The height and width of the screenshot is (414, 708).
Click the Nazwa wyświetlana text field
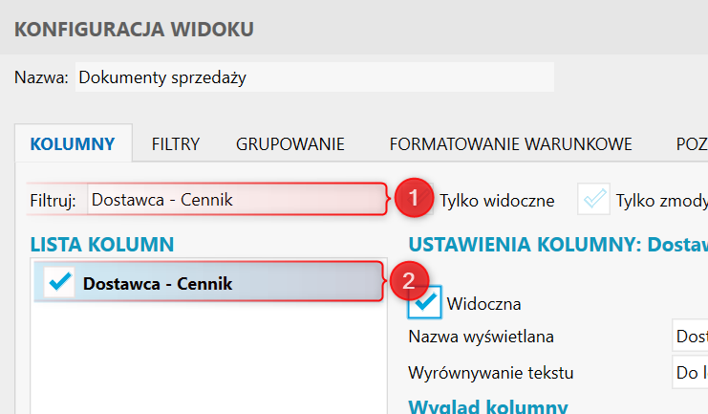(688, 337)
